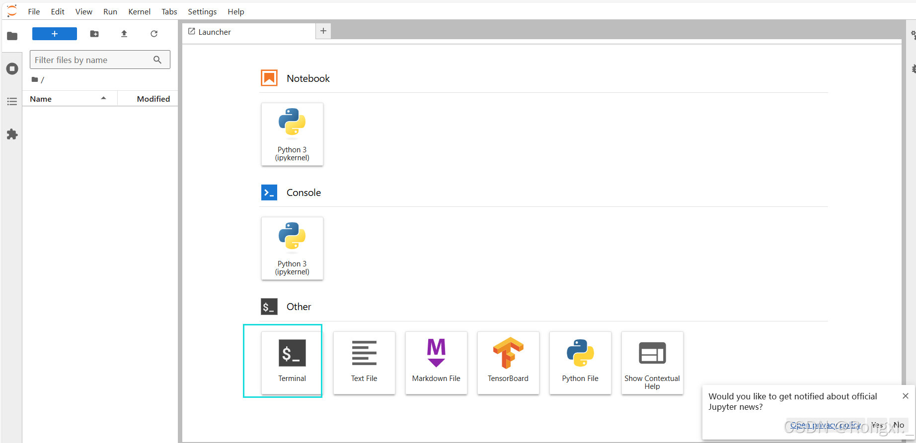Open the Extension Manager puzzle icon
The width and height of the screenshot is (916, 443).
click(x=12, y=134)
